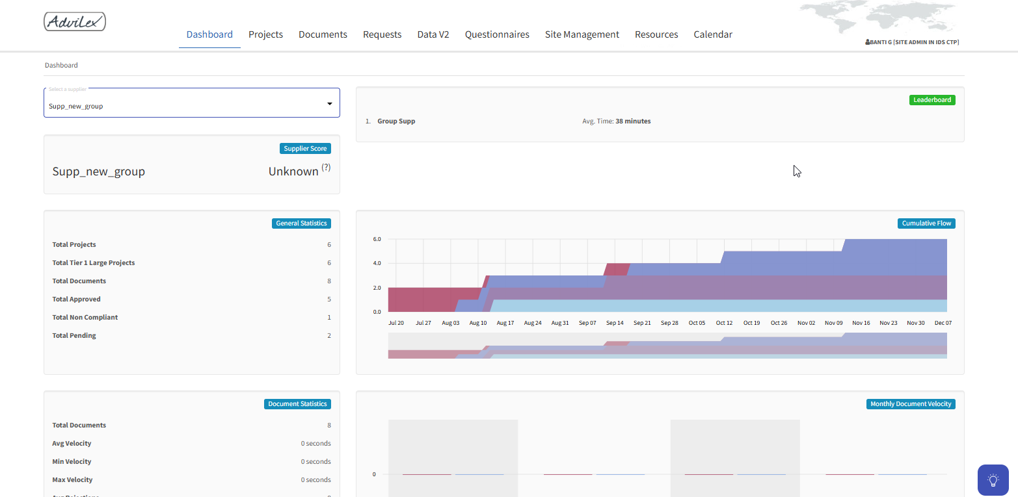Open the supplier dropdown arrow

pyautogui.click(x=329, y=104)
